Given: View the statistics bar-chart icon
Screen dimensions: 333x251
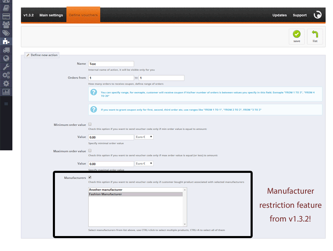Looking at the screenshot, I should click(6, 90).
